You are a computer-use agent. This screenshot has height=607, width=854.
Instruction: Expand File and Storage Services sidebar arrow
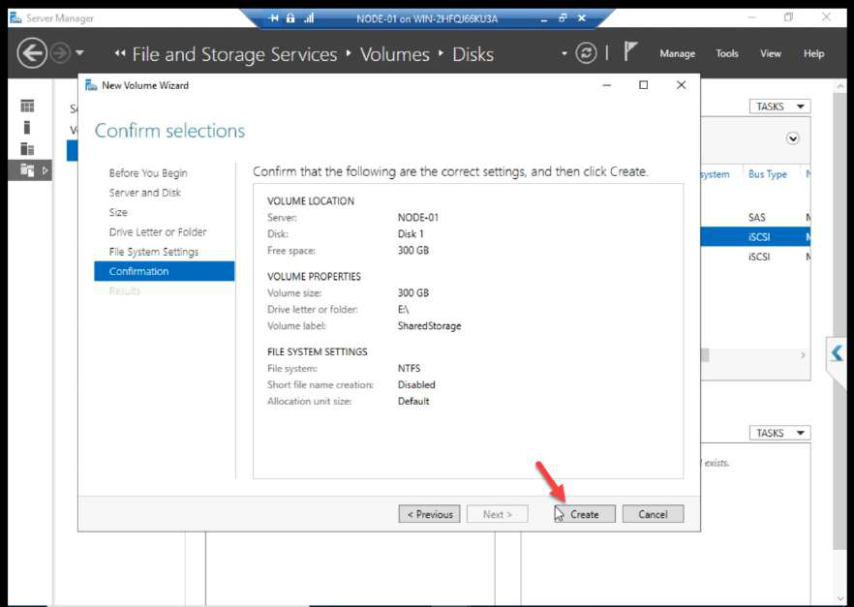45,170
